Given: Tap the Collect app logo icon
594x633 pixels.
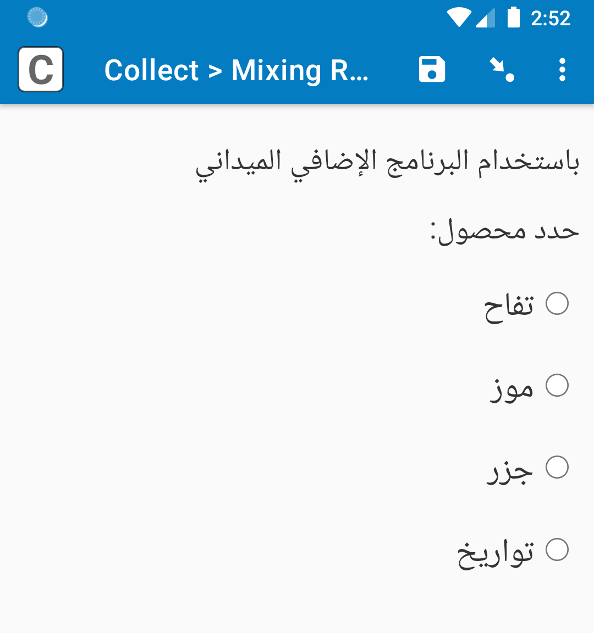Looking at the screenshot, I should tap(41, 69).
